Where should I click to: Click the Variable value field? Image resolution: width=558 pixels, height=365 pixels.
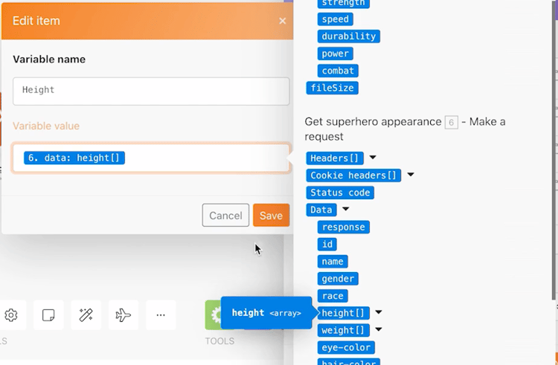[x=151, y=158]
